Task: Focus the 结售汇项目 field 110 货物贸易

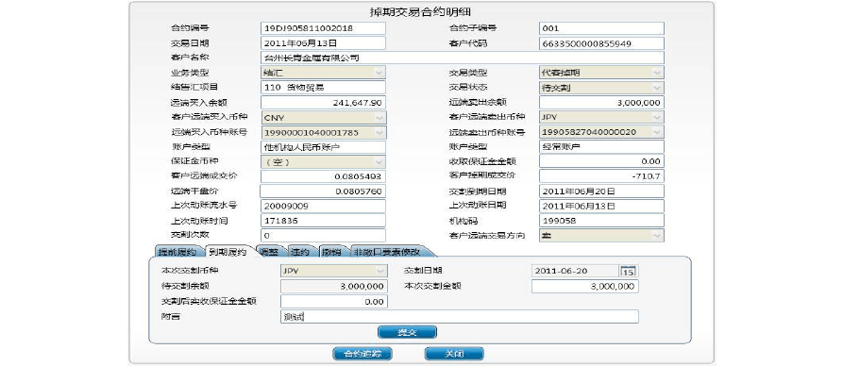Action: (323, 88)
